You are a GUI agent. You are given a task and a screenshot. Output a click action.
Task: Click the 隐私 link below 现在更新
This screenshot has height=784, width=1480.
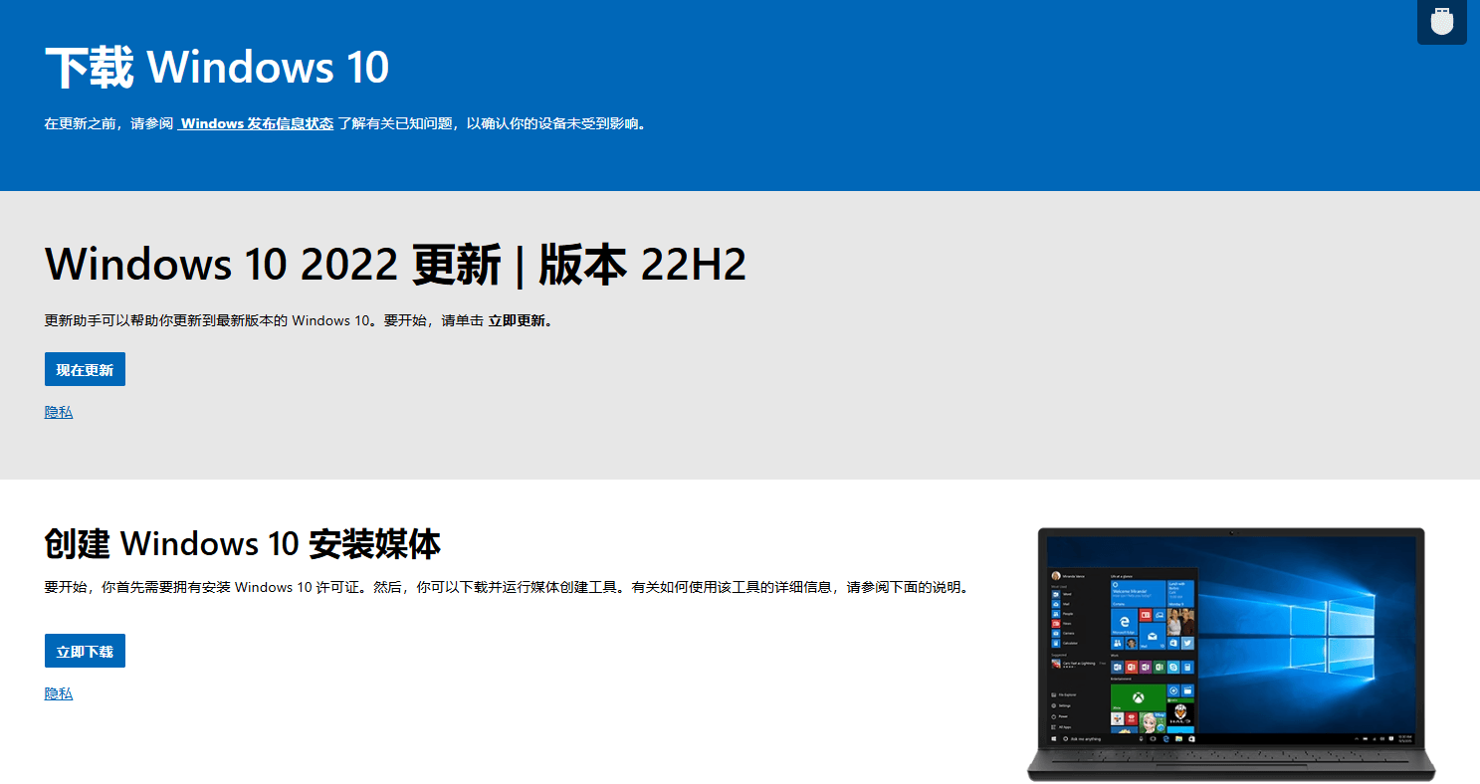[x=58, y=411]
